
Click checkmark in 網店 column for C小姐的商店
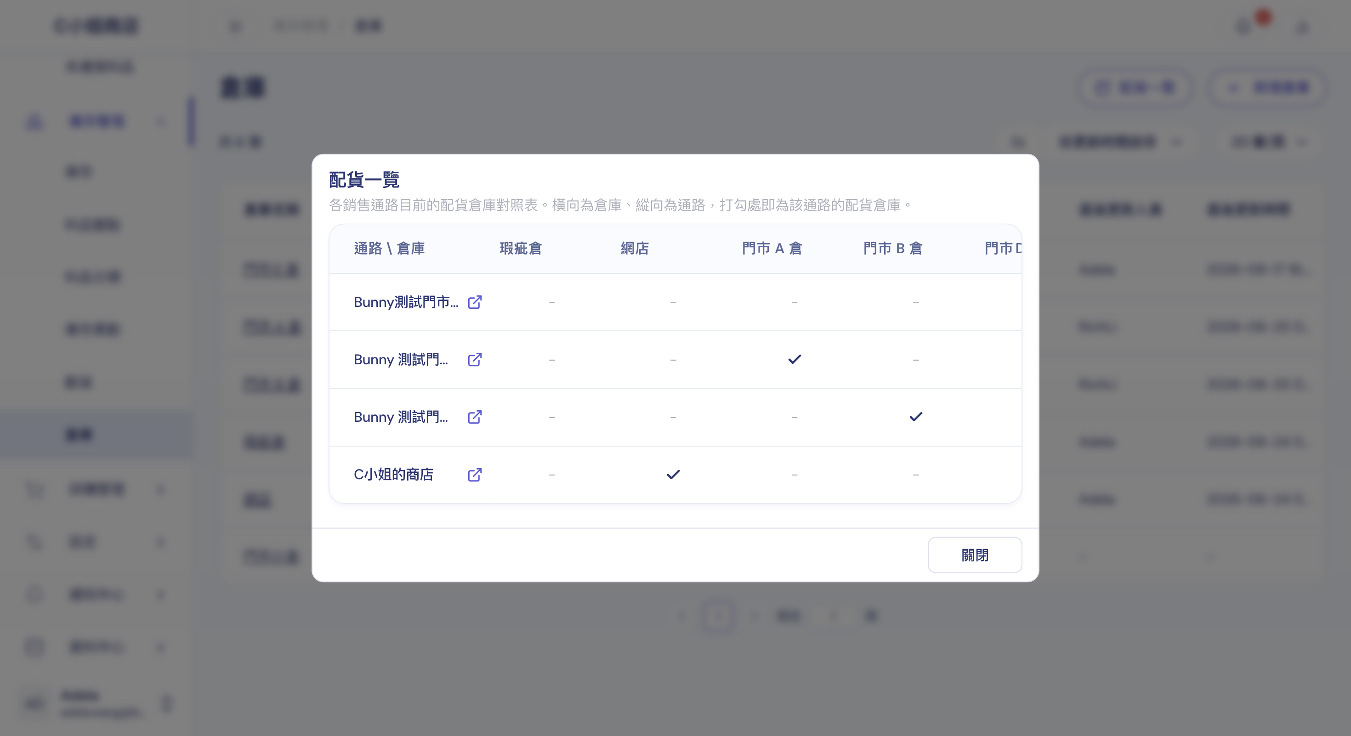673,475
